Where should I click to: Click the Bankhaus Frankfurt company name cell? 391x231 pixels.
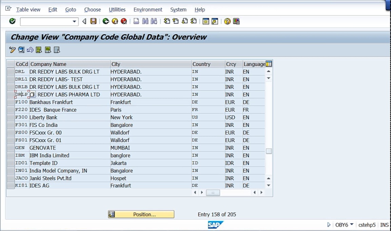tap(70, 102)
